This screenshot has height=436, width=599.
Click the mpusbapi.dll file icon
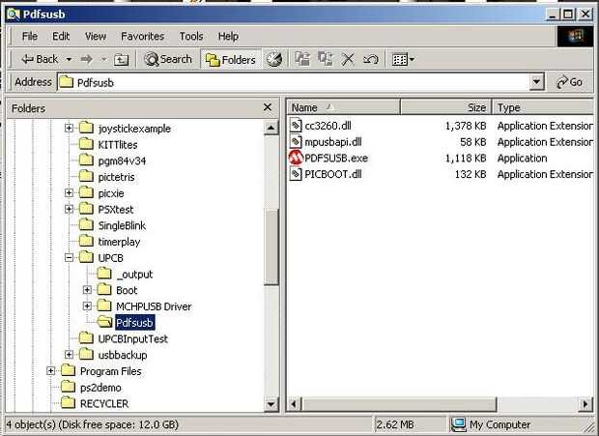click(x=296, y=142)
